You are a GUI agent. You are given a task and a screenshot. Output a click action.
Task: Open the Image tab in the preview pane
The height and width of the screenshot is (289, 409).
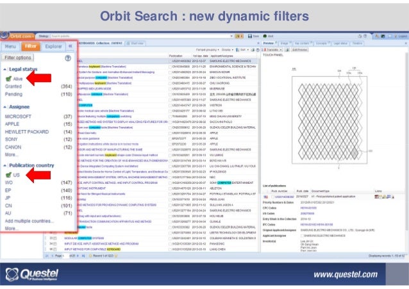285,44
